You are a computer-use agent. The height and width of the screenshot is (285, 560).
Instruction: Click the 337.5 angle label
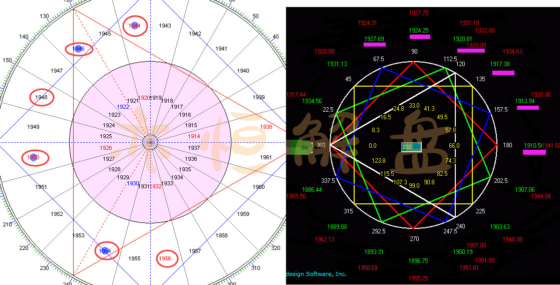[328, 181]
